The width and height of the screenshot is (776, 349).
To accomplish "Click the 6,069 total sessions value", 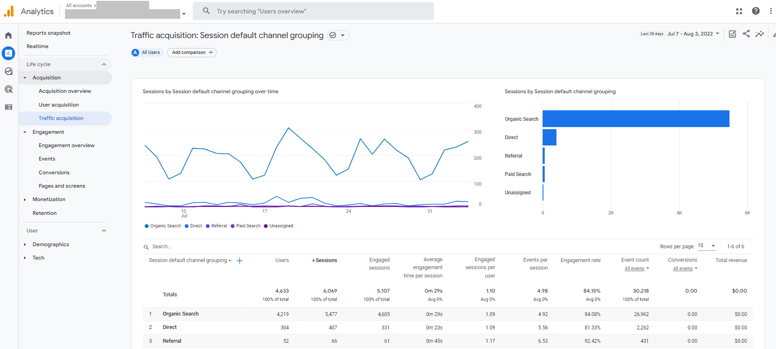I will coord(330,291).
